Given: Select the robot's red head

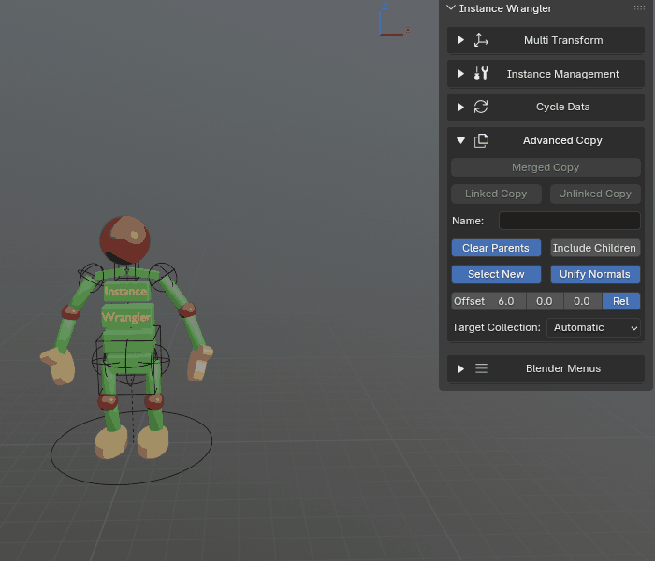Looking at the screenshot, I should (x=124, y=239).
